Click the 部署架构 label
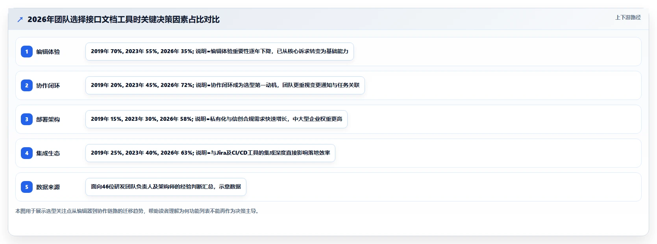The image size is (657, 244). 48,119
